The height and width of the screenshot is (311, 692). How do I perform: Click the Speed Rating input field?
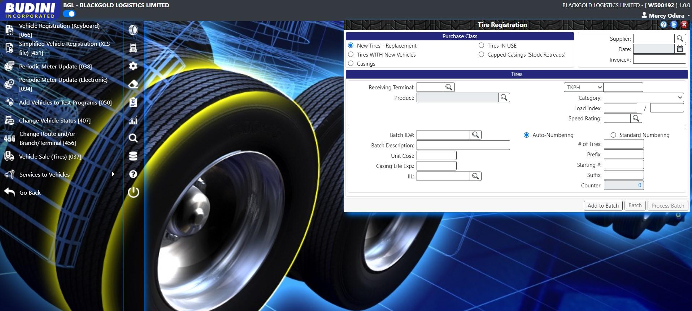[617, 118]
